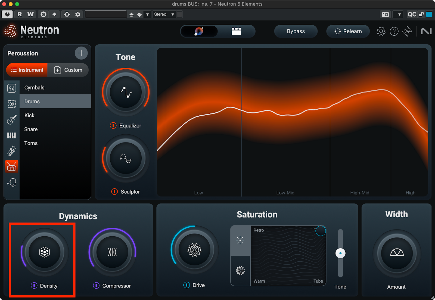Image resolution: width=435 pixels, height=300 pixels.
Task: Click the Equalizer knob
Action: [x=126, y=92]
